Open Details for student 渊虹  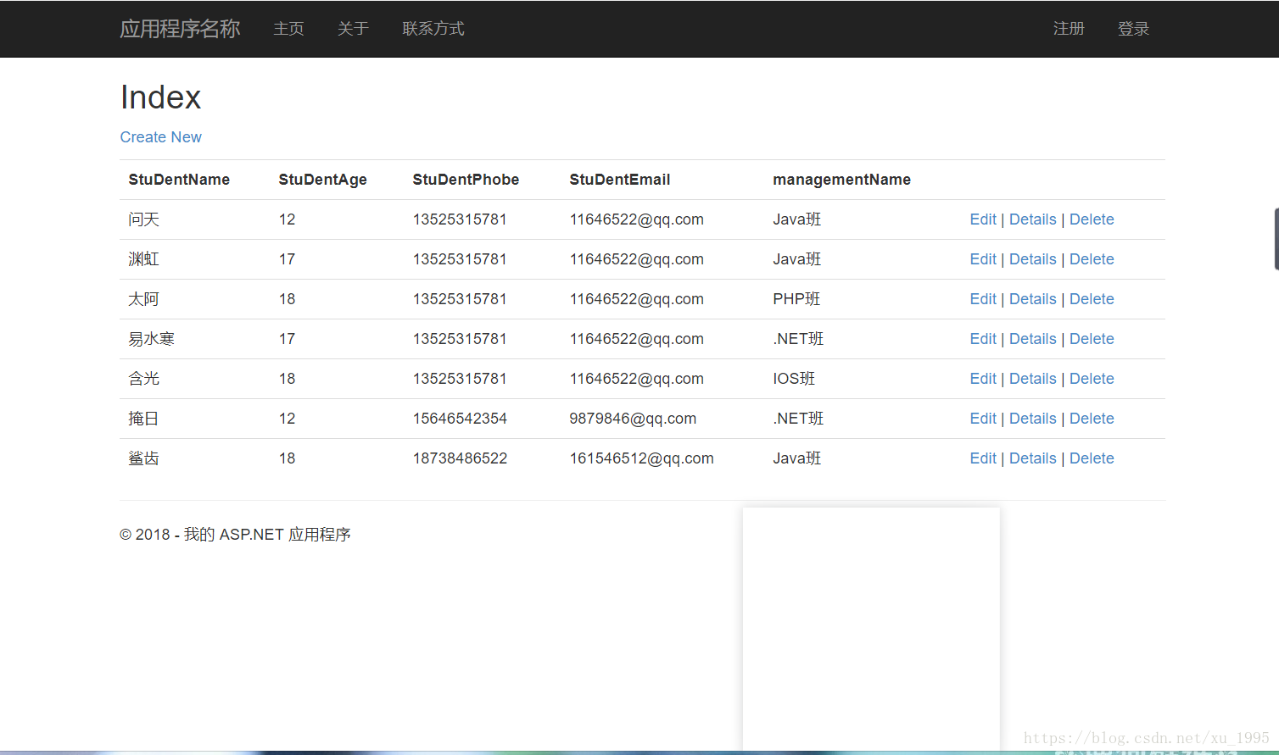1033,259
